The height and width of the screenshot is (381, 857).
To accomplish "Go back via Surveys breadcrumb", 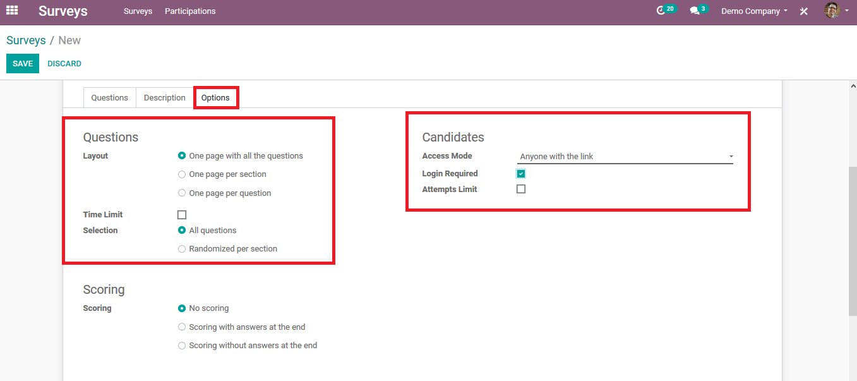I will [x=26, y=40].
